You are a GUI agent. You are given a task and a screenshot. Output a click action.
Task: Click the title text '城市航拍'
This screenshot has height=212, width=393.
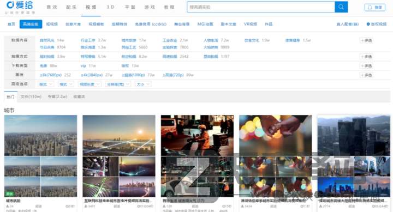13,201
